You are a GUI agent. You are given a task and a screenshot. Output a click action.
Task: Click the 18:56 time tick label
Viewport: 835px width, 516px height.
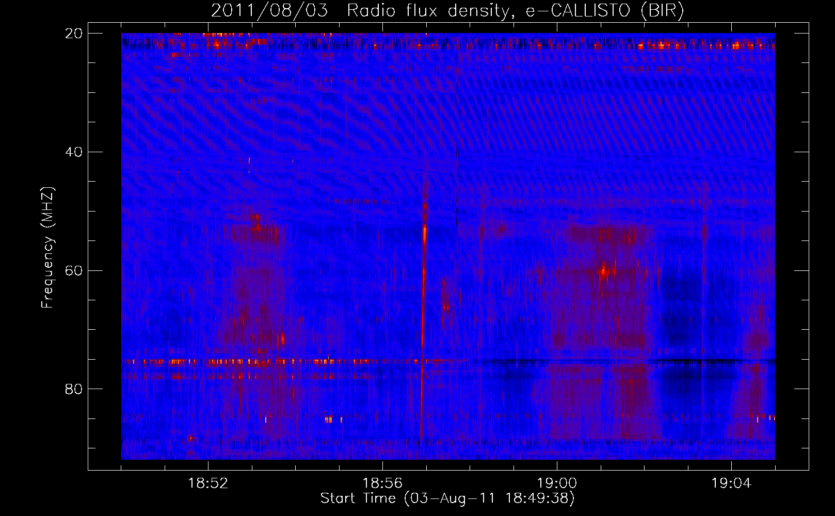[x=382, y=483]
